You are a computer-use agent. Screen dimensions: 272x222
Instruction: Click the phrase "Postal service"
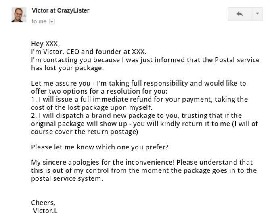(x=237, y=60)
